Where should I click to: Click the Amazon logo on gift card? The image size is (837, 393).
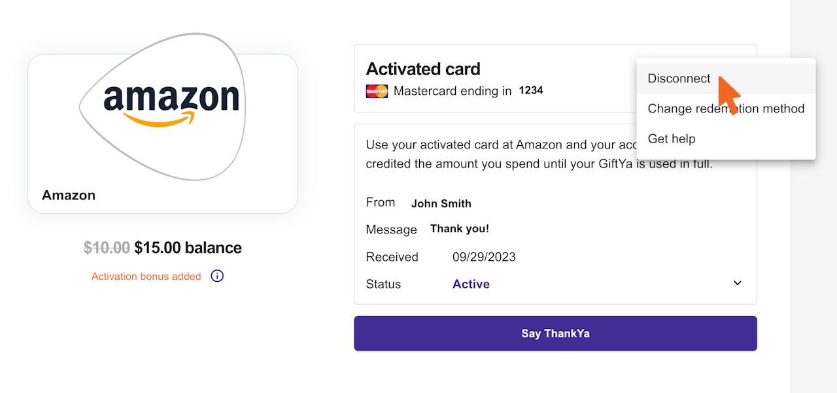pyautogui.click(x=171, y=103)
